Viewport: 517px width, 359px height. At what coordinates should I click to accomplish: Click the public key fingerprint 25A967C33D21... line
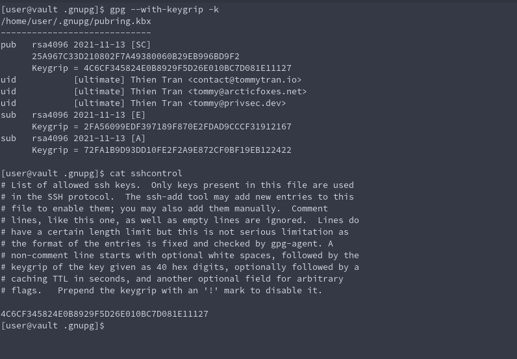click(x=135, y=57)
